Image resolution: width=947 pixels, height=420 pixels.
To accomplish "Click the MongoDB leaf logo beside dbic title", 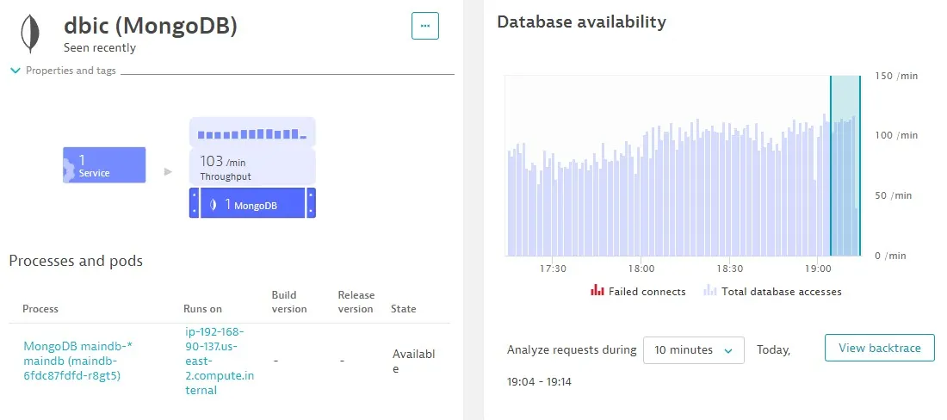I will click(x=32, y=33).
